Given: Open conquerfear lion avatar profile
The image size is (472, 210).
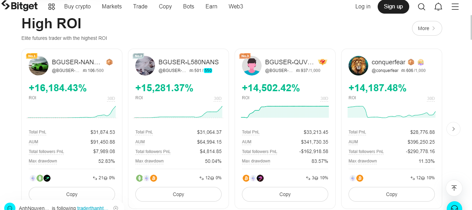Looking at the screenshot, I should pyautogui.click(x=358, y=66).
